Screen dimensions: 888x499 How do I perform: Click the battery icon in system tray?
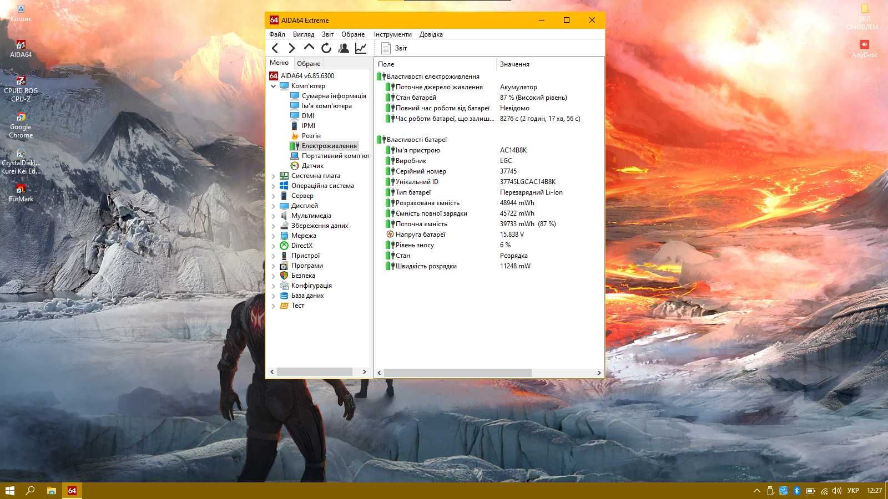[810, 491]
